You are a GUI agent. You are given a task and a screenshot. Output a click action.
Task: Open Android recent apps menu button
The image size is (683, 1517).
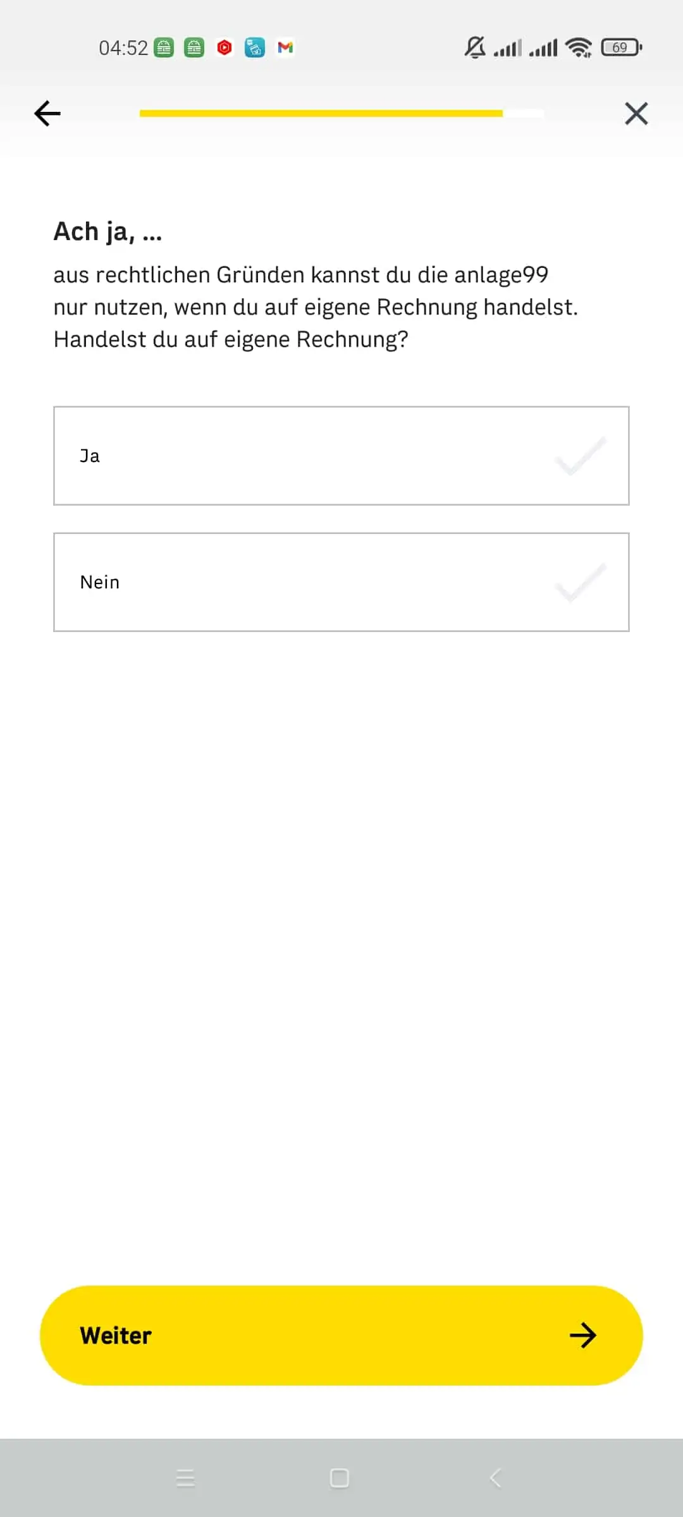185,1478
